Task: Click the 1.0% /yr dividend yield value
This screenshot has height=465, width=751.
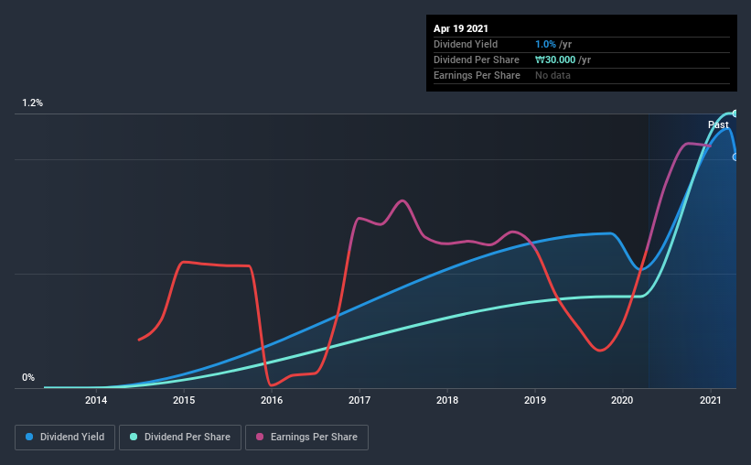Action: click(553, 44)
